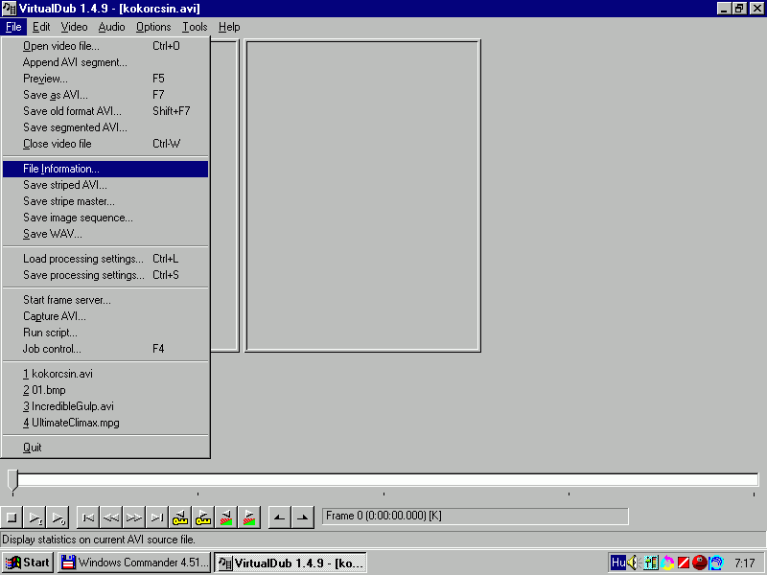Click the VirtualDub icon in title bar
This screenshot has height=575, width=767.
(9, 9)
